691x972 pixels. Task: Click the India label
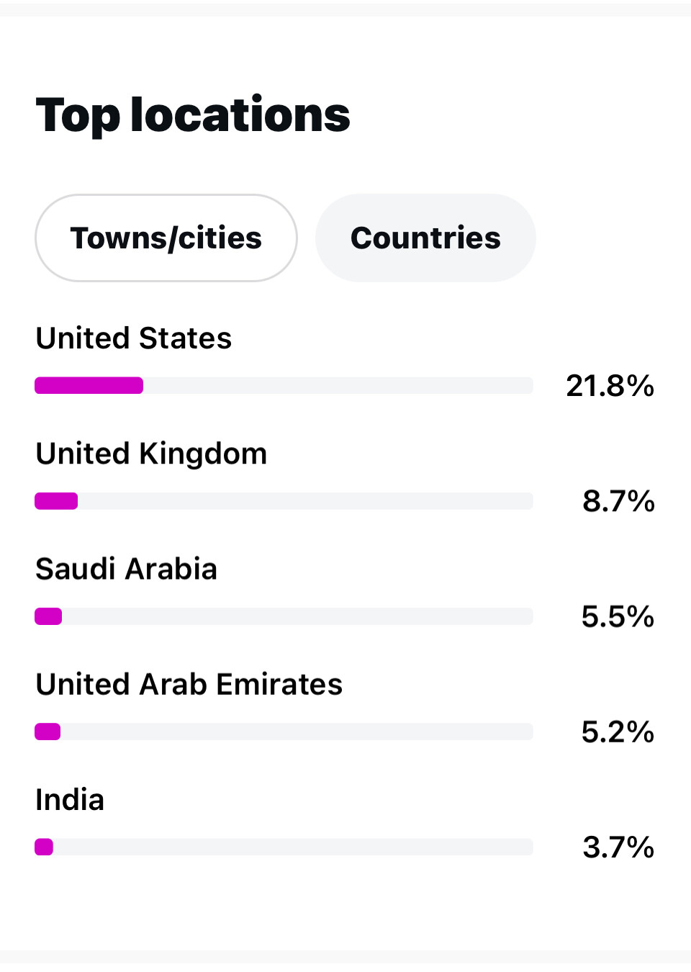70,800
